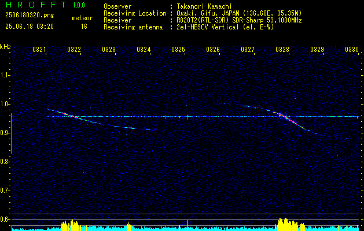Click the date stamp 25.06.18 03:20
The image size is (364, 231).
pos(30,27)
